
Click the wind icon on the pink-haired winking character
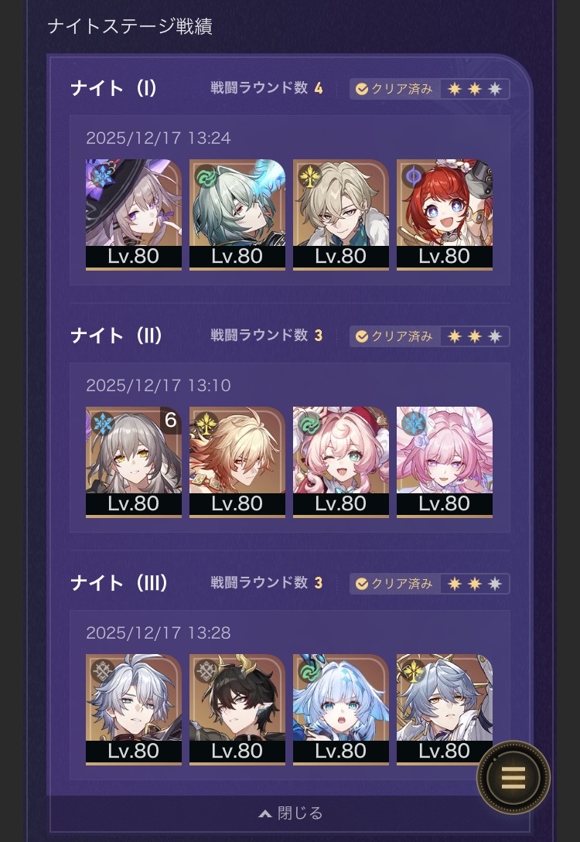pyautogui.click(x=309, y=423)
